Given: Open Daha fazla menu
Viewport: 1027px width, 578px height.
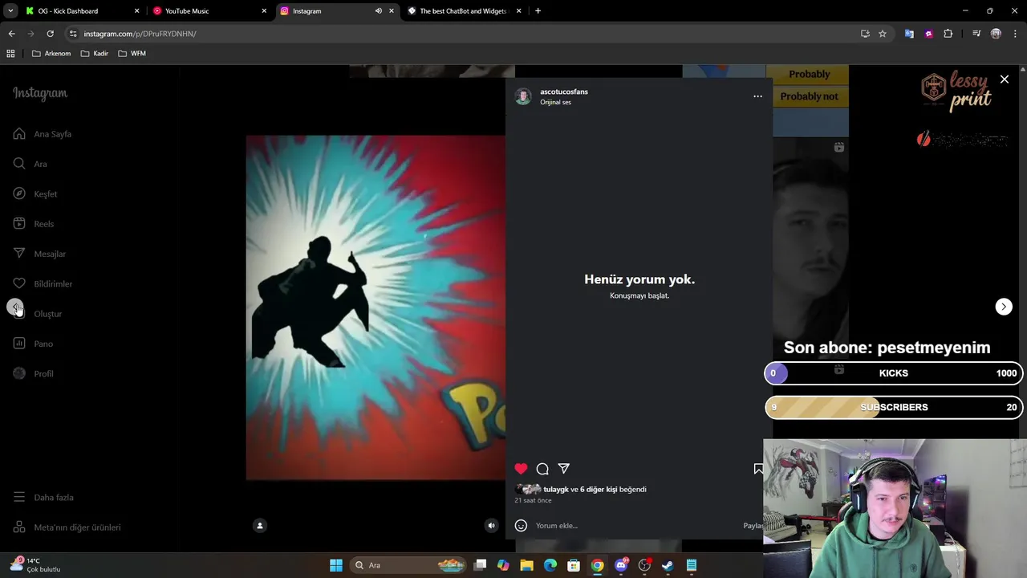Looking at the screenshot, I should point(43,497).
